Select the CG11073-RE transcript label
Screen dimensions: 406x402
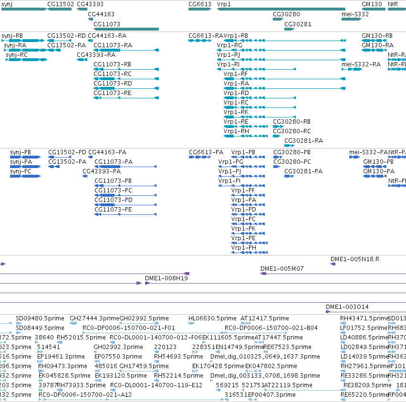(x=113, y=93)
